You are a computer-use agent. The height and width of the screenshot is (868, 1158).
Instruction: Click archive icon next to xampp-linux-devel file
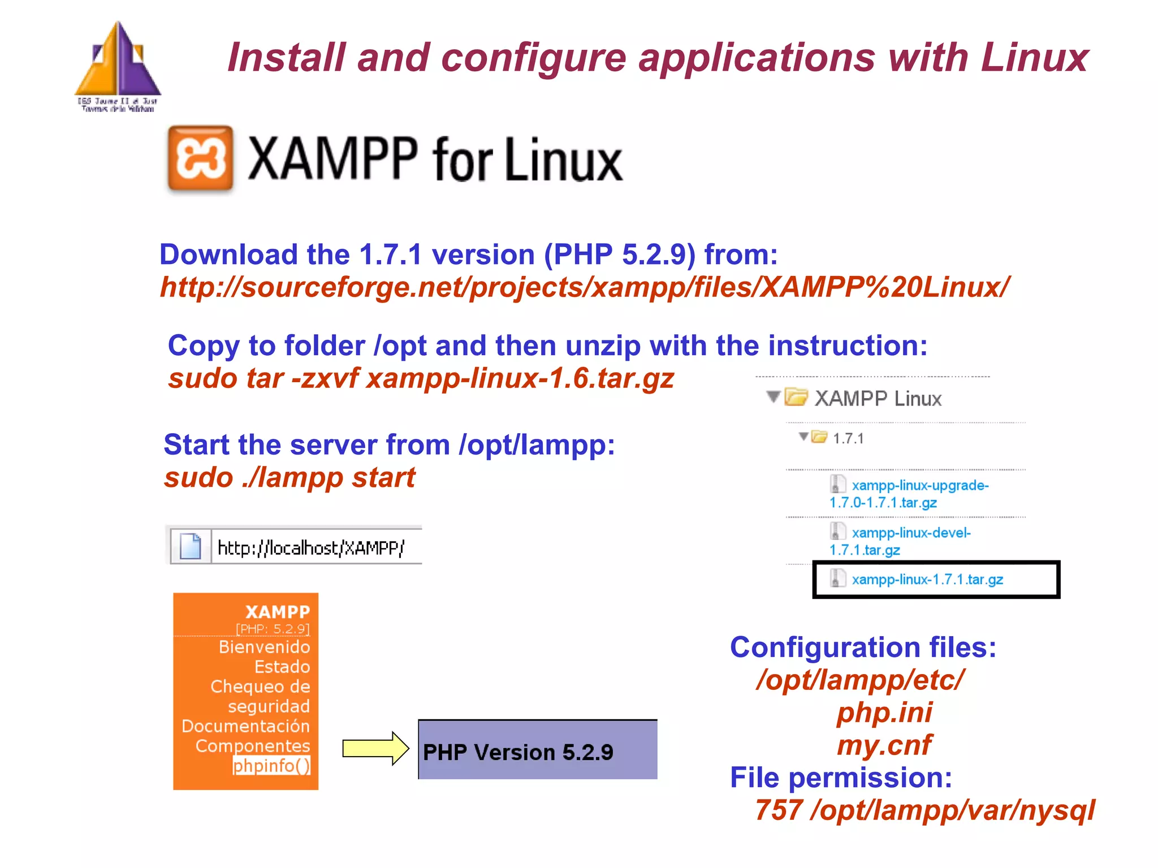click(837, 532)
